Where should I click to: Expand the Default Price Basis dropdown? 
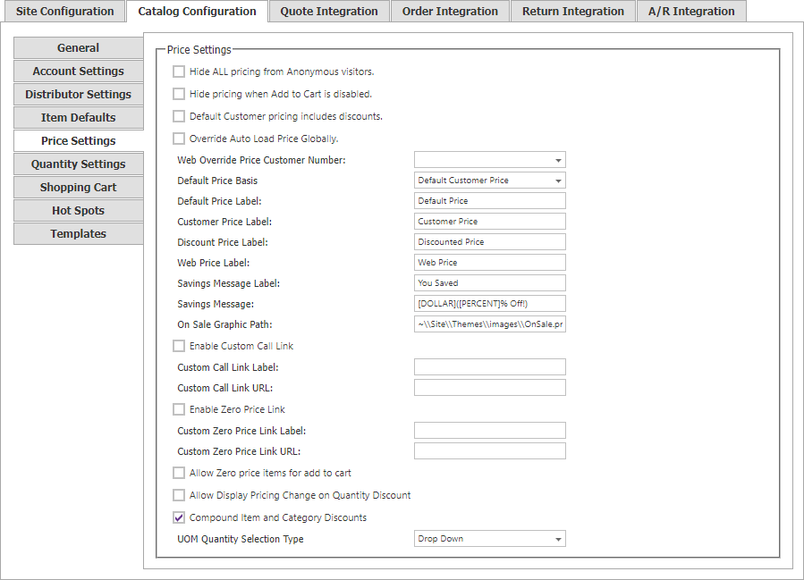[490, 181]
